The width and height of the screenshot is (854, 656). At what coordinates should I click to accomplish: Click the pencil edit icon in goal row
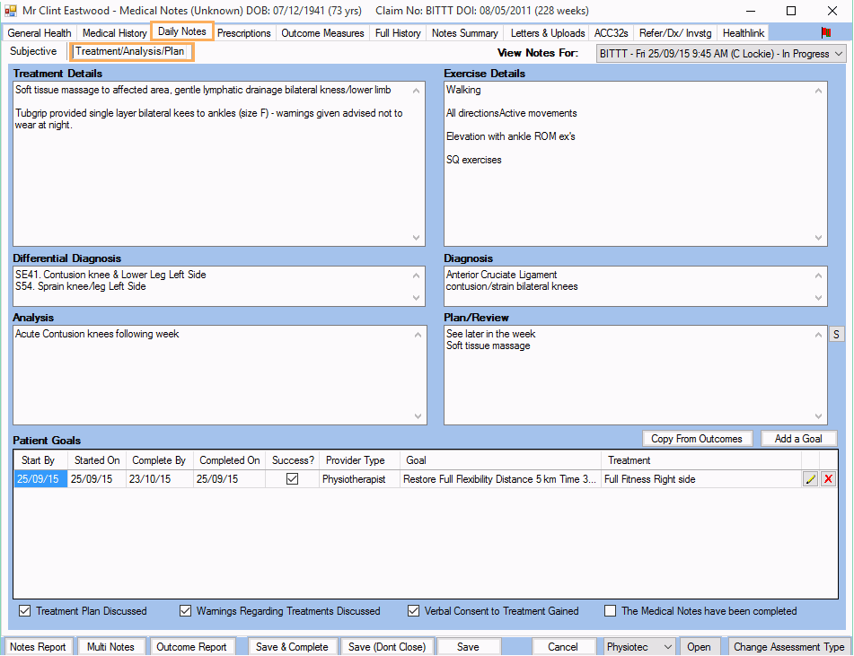coord(811,479)
